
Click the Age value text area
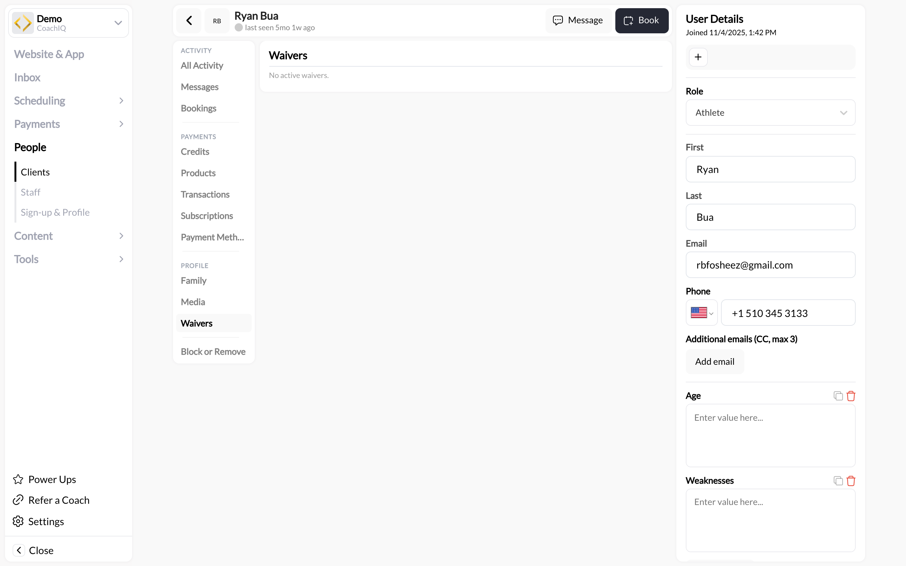770,436
